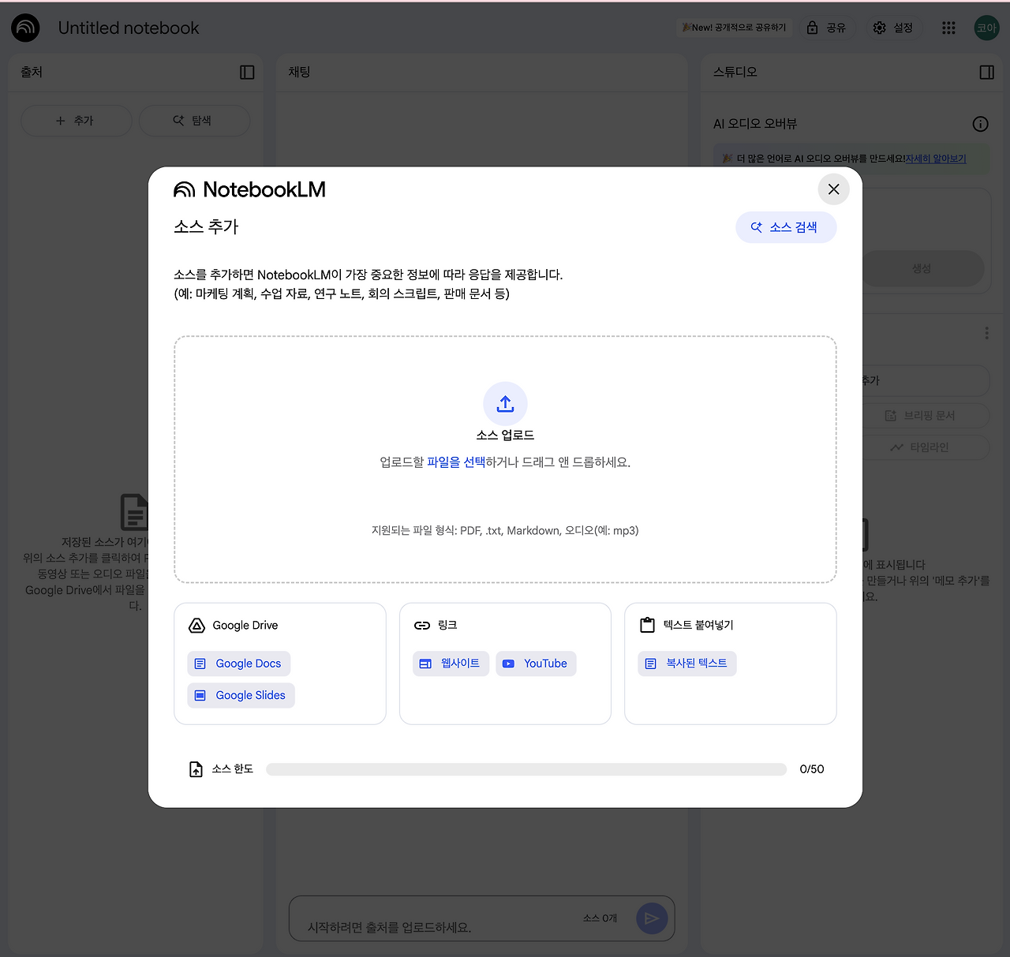Click the 생성 generate button
Viewport: 1010px width, 957px height.
(x=922, y=268)
